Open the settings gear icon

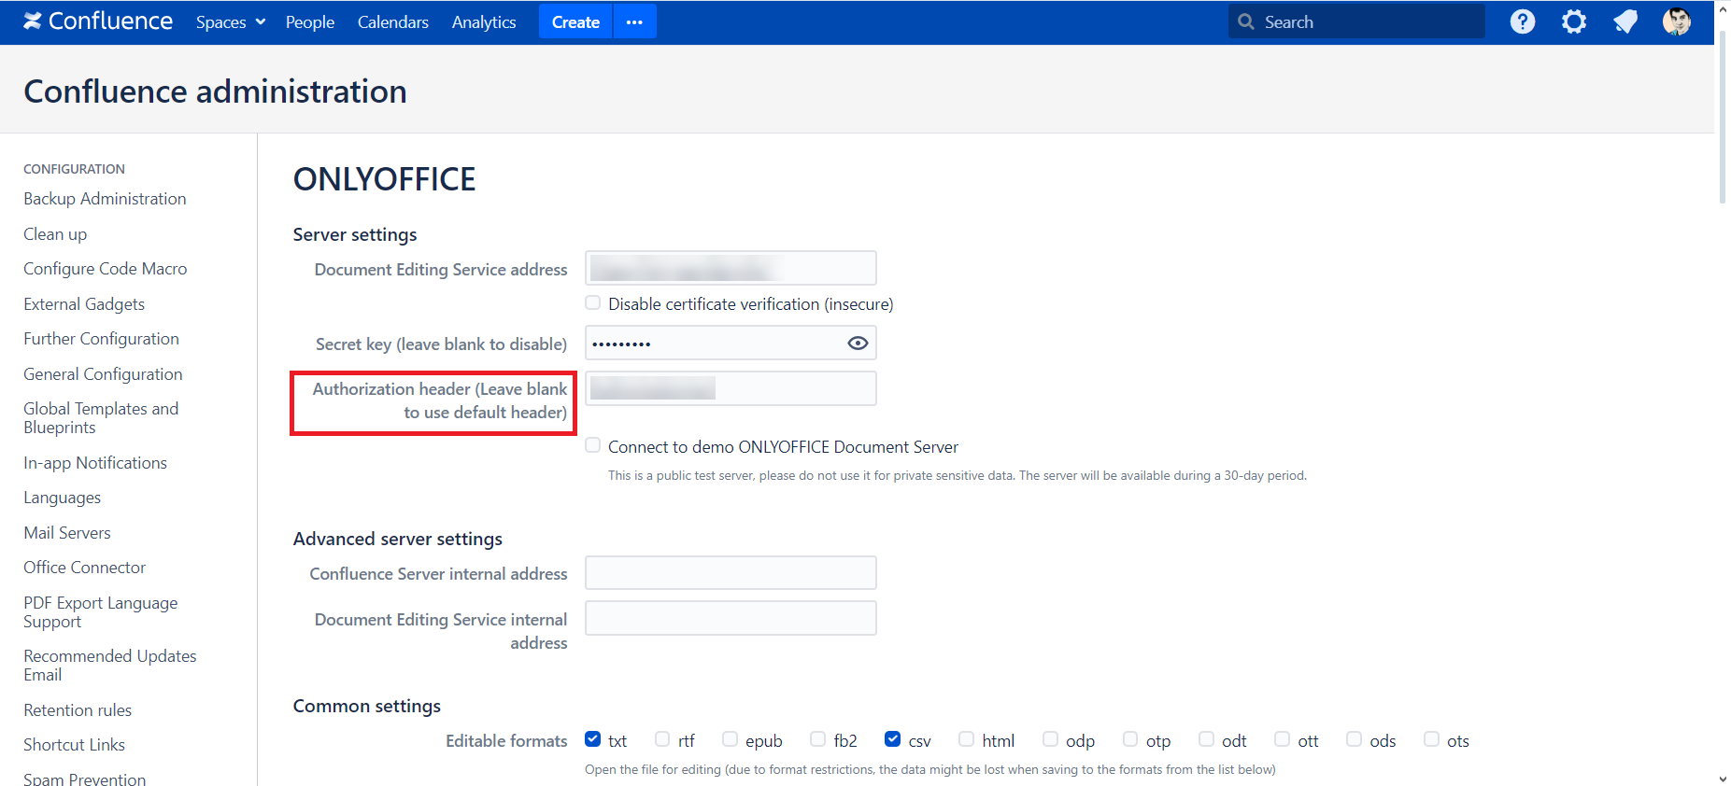pyautogui.click(x=1573, y=21)
